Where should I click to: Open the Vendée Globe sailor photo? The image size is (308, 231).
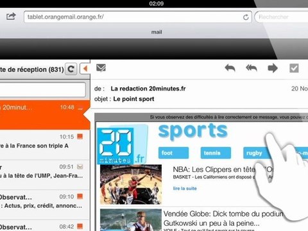[131, 220]
